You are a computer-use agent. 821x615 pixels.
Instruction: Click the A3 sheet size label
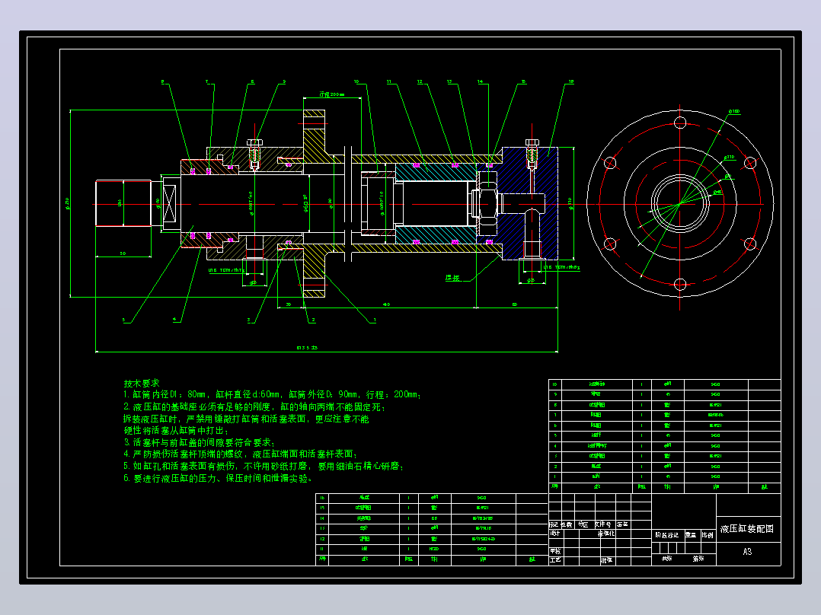pyautogui.click(x=747, y=552)
